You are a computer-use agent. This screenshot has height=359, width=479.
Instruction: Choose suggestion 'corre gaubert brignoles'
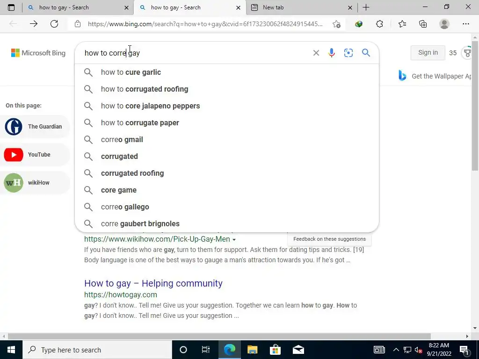click(x=227, y=223)
